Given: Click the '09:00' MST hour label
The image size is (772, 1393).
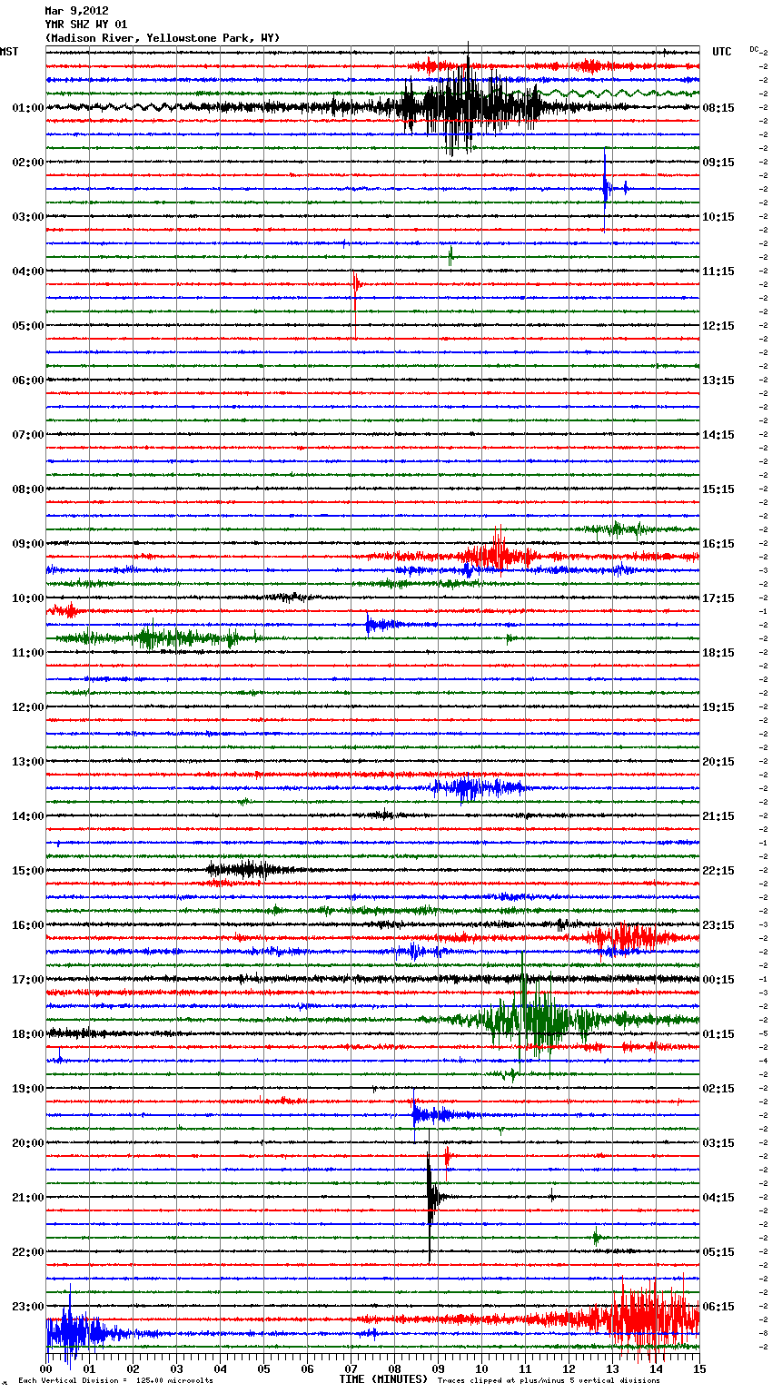Looking at the screenshot, I should (27, 544).
